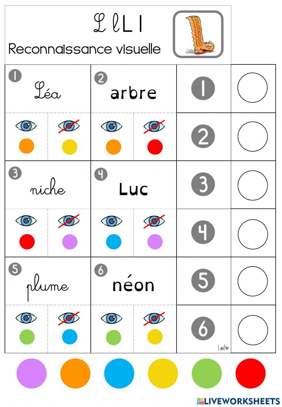Click the cursive word plume in card 5
The image size is (282, 407).
pyautogui.click(x=47, y=287)
